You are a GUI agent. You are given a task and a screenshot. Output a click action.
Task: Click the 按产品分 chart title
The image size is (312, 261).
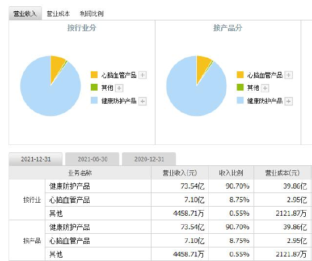click(227, 28)
